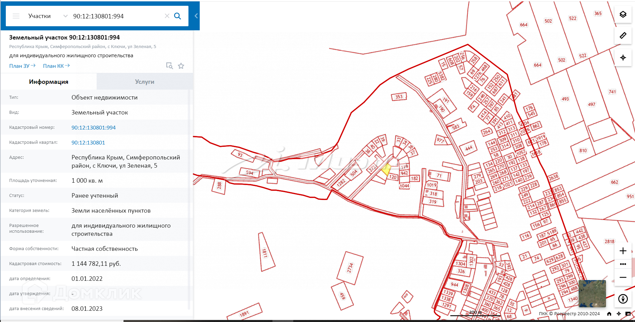This screenshot has height=322, width=635.
Task: Click the zoom-to-object icon beside star
Action: (169, 66)
